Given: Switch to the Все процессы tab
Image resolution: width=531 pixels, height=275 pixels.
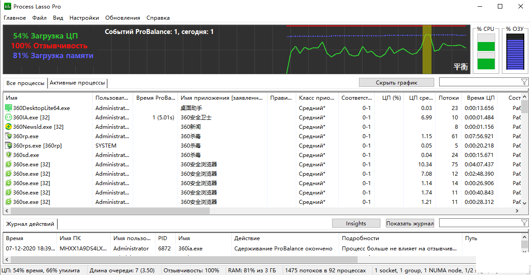Looking at the screenshot, I should 25,83.
